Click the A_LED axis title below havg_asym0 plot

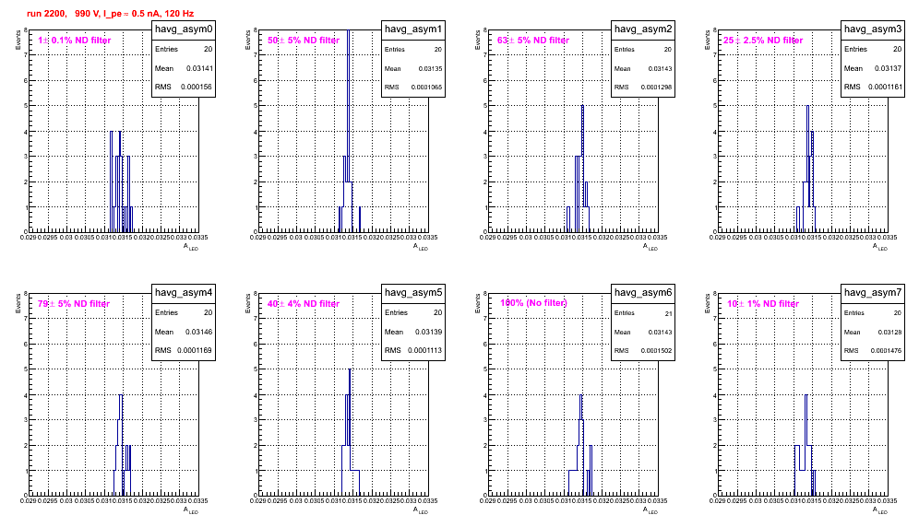pos(191,247)
